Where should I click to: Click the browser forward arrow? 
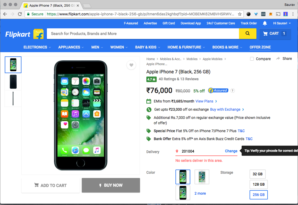pyautogui.click(x=12, y=14)
